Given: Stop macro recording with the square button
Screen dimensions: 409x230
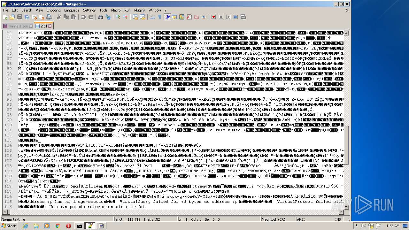Looking at the screenshot, I should click(x=221, y=17).
